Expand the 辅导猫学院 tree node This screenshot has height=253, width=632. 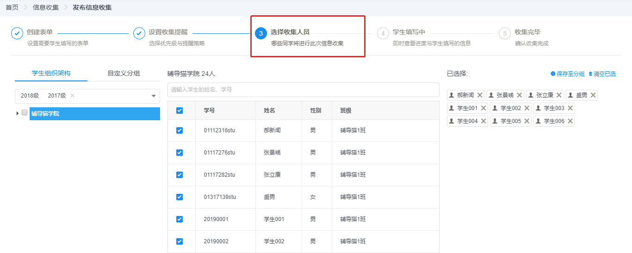click(18, 113)
